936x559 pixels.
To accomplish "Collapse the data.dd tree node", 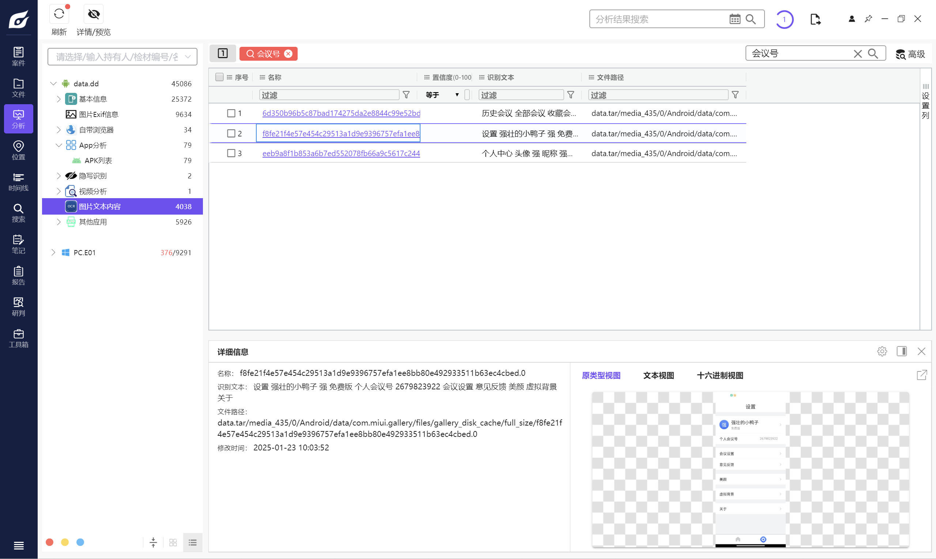I will pyautogui.click(x=53, y=83).
